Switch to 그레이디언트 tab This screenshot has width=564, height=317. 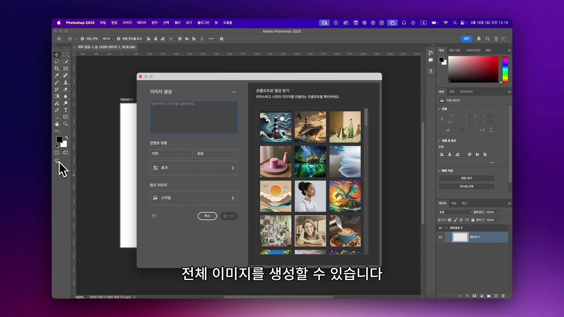(473, 50)
